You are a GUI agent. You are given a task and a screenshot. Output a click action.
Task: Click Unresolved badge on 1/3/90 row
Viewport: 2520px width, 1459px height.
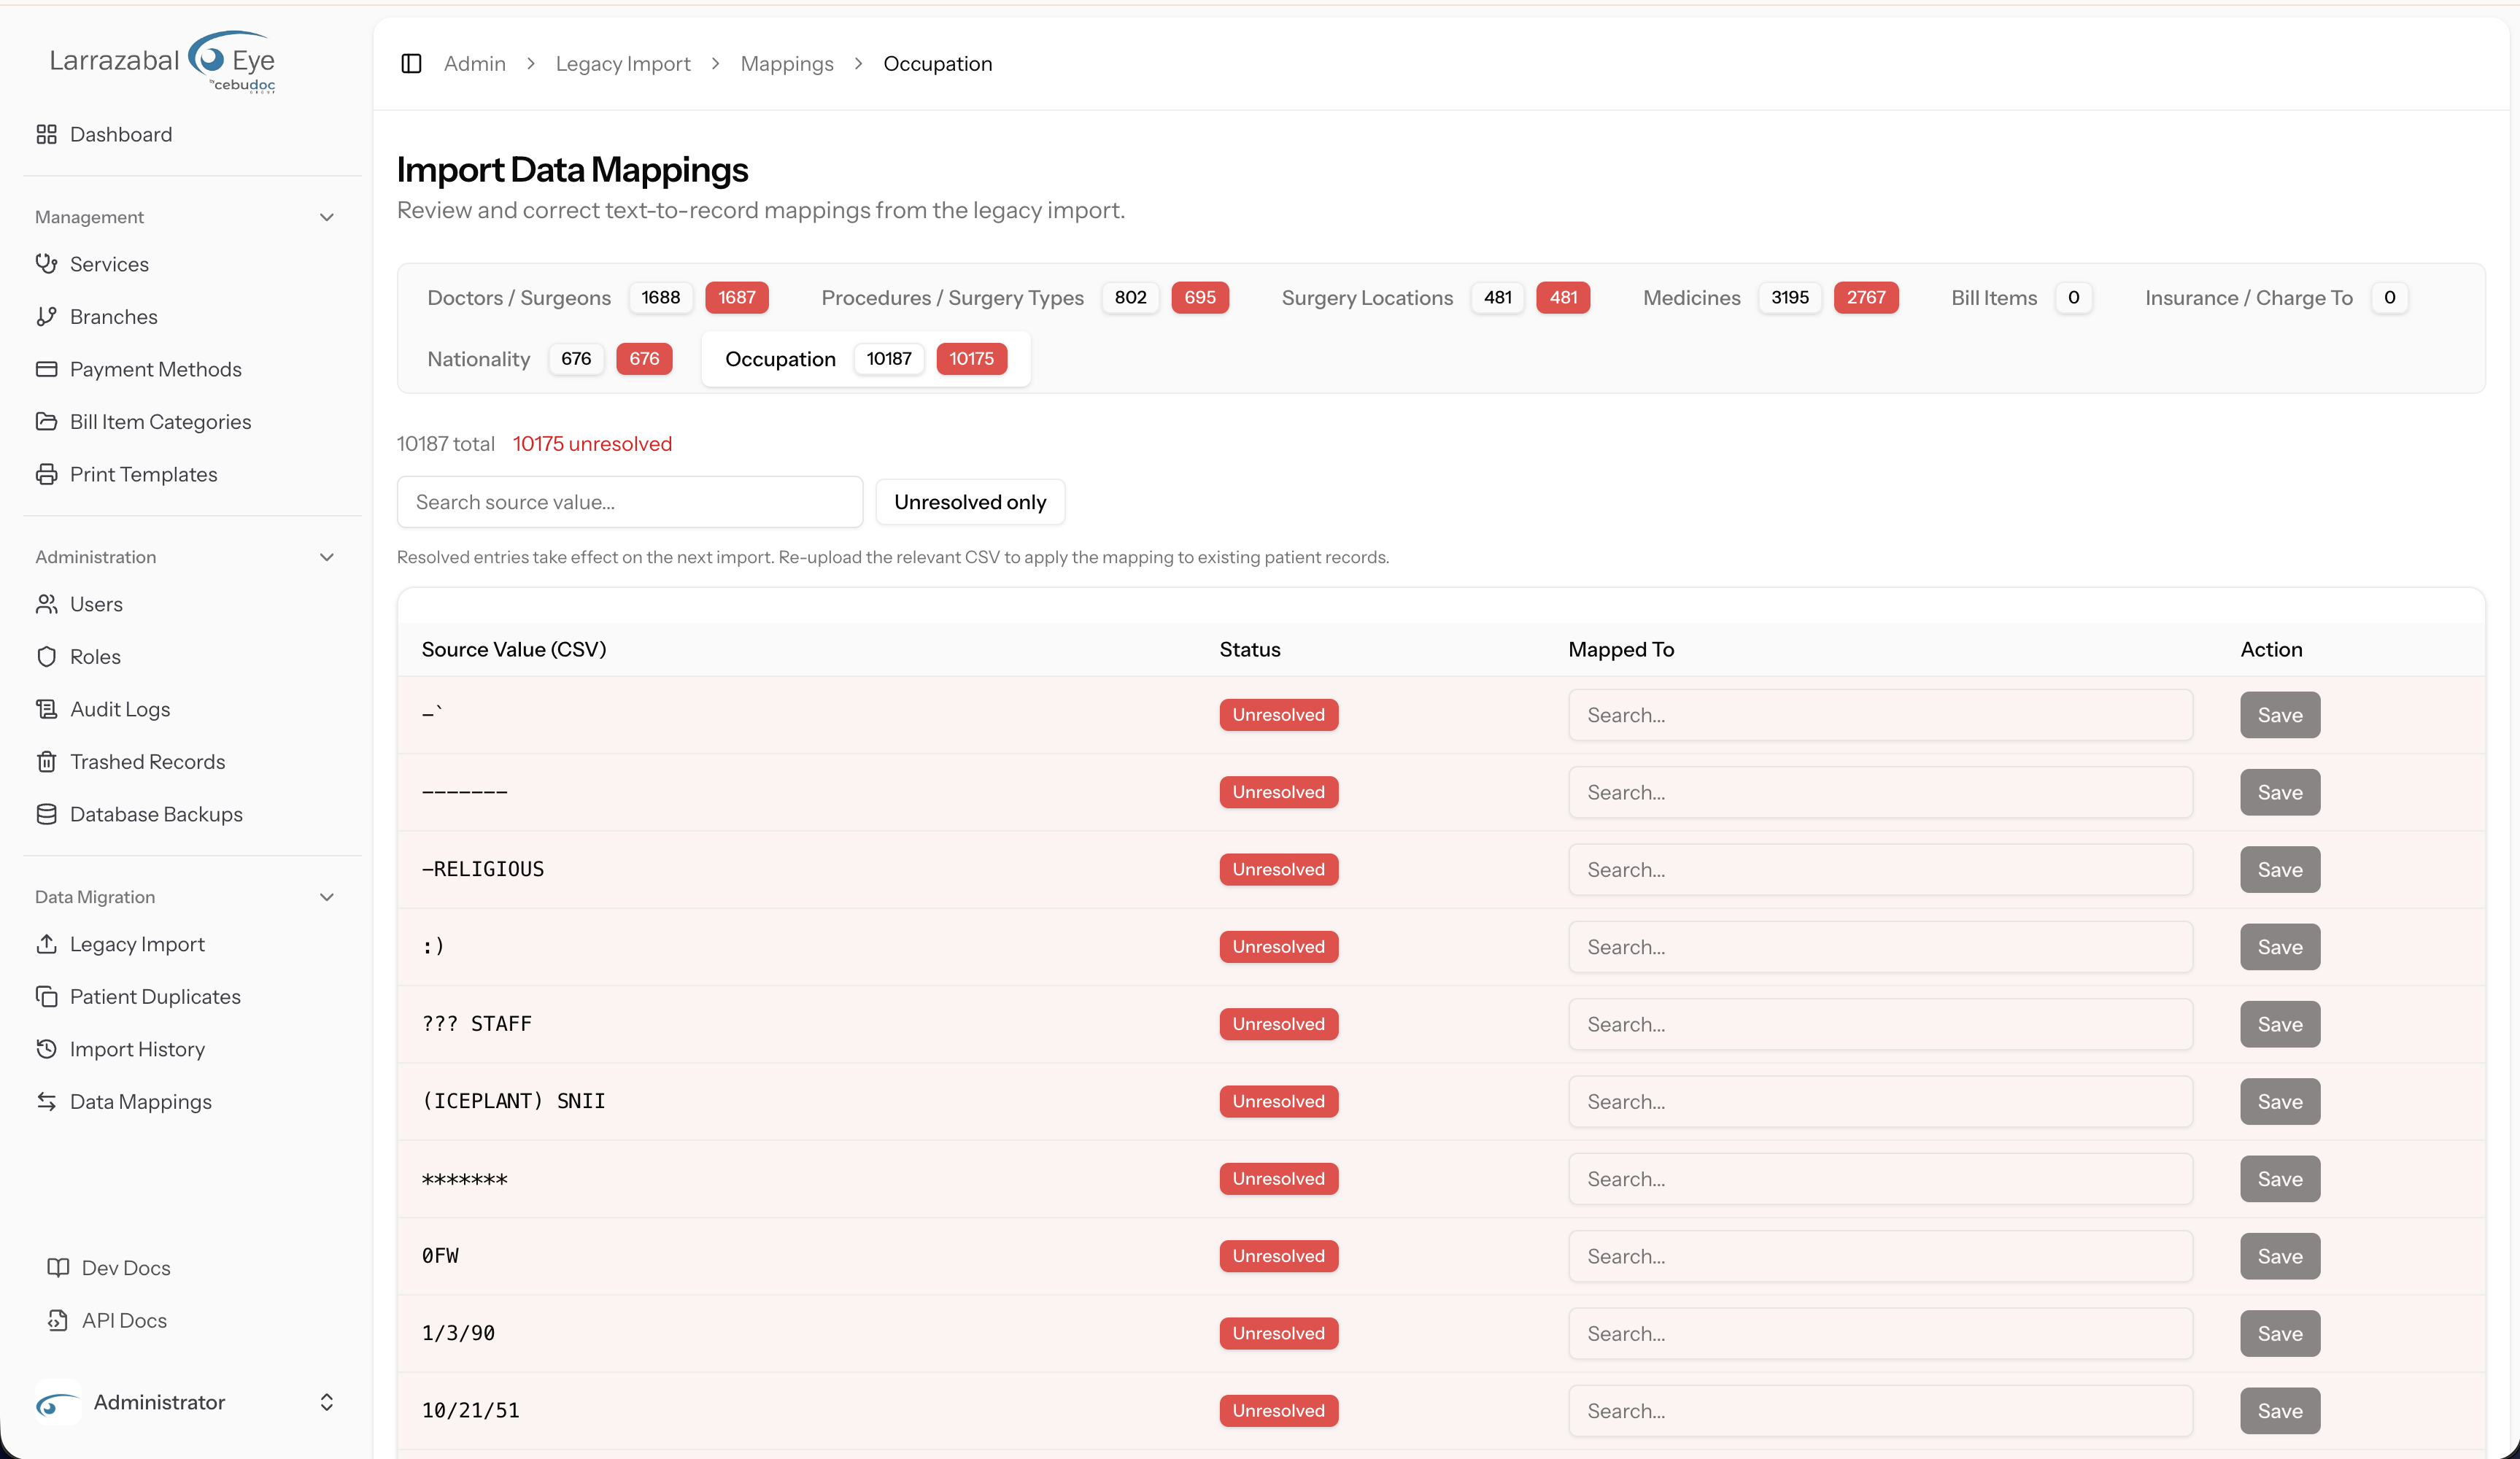point(1278,1334)
